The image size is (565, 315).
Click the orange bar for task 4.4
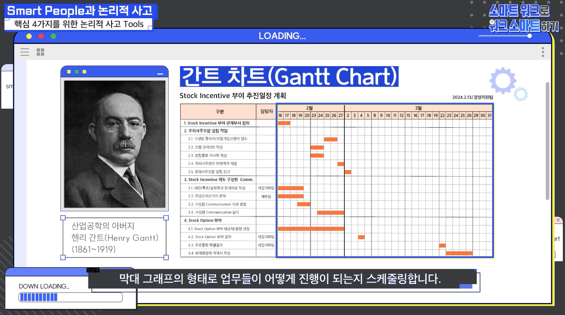click(x=459, y=253)
